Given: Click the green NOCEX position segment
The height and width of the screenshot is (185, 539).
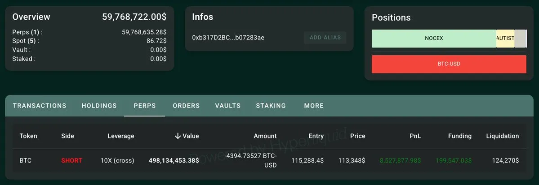Looking at the screenshot, I should click(x=434, y=39).
